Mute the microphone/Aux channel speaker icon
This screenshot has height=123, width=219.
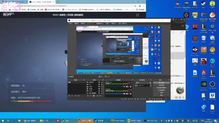127,87
